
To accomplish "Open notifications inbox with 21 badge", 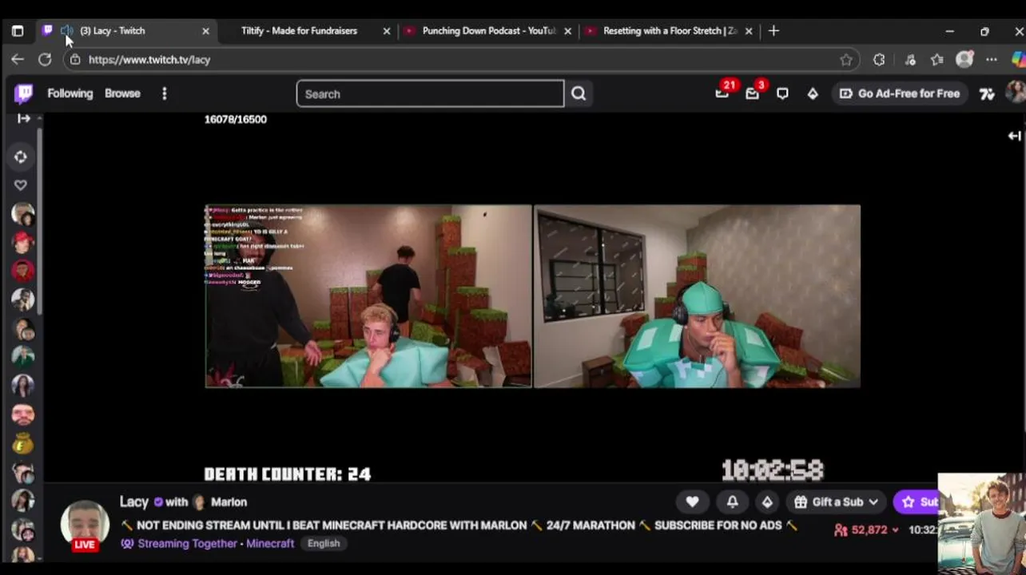I will click(x=722, y=93).
